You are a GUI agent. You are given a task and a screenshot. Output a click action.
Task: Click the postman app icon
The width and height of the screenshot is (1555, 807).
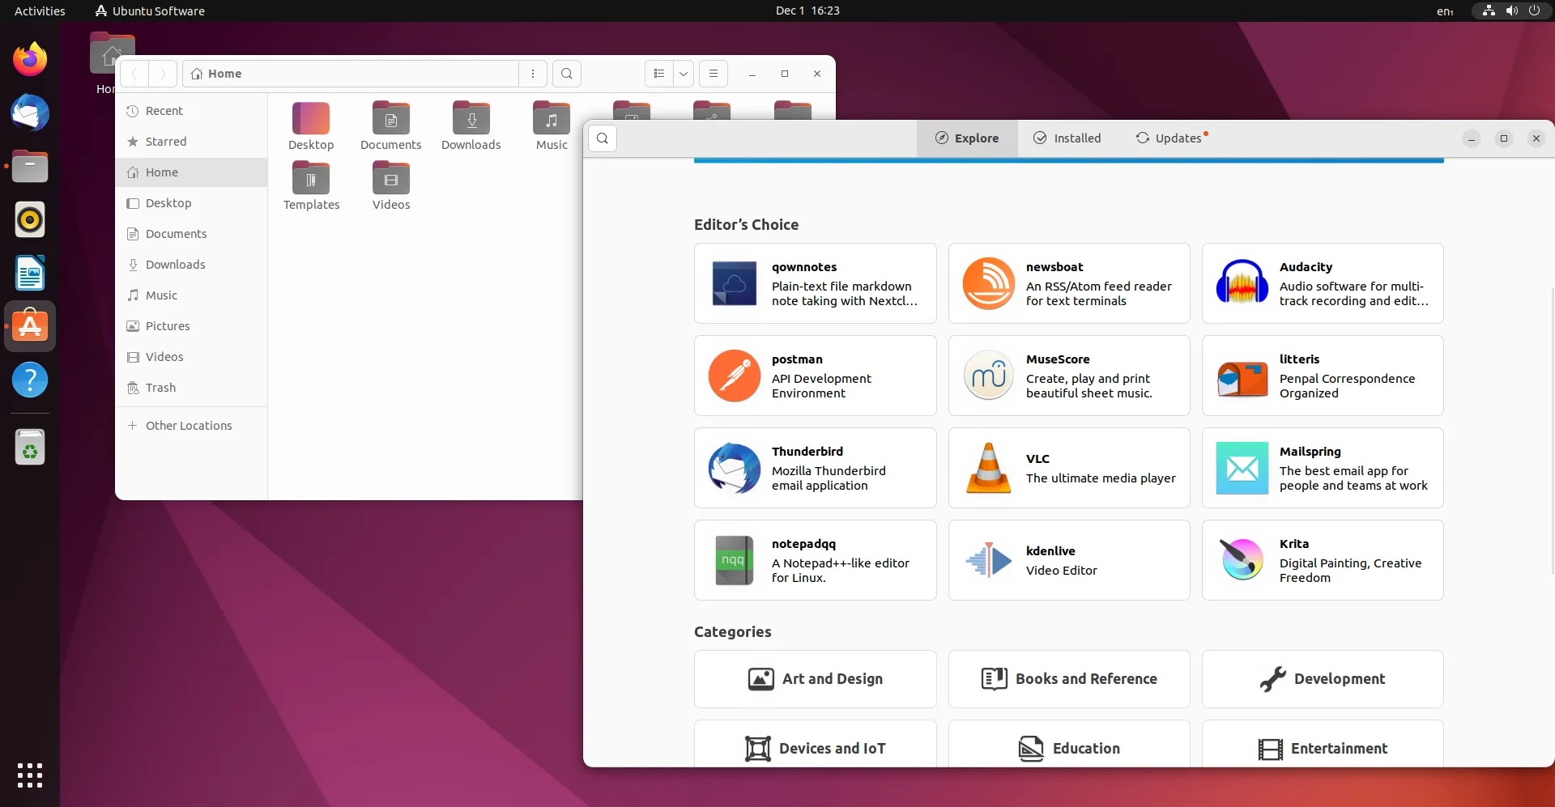click(x=734, y=376)
